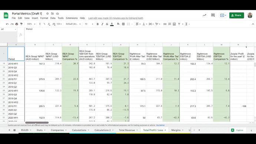The width and height of the screenshot is (256, 144).
Task: Click the Name Box showing A1
Action: click(x=9, y=29)
